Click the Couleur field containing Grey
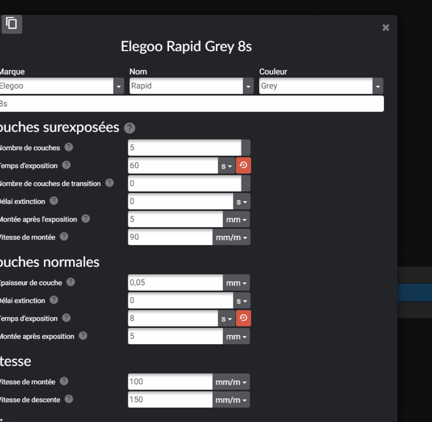This screenshot has width=432, height=422. pyautogui.click(x=316, y=86)
